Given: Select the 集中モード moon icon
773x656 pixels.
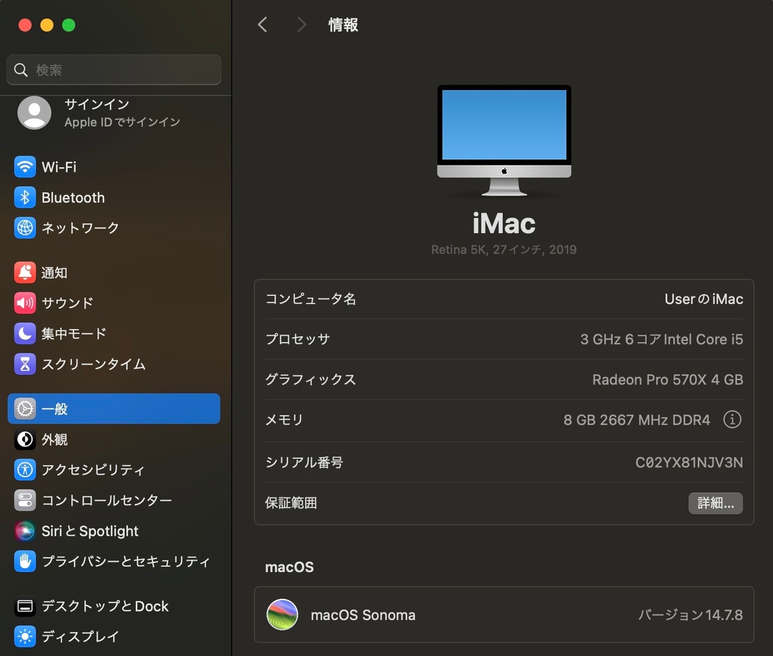Looking at the screenshot, I should 25,333.
